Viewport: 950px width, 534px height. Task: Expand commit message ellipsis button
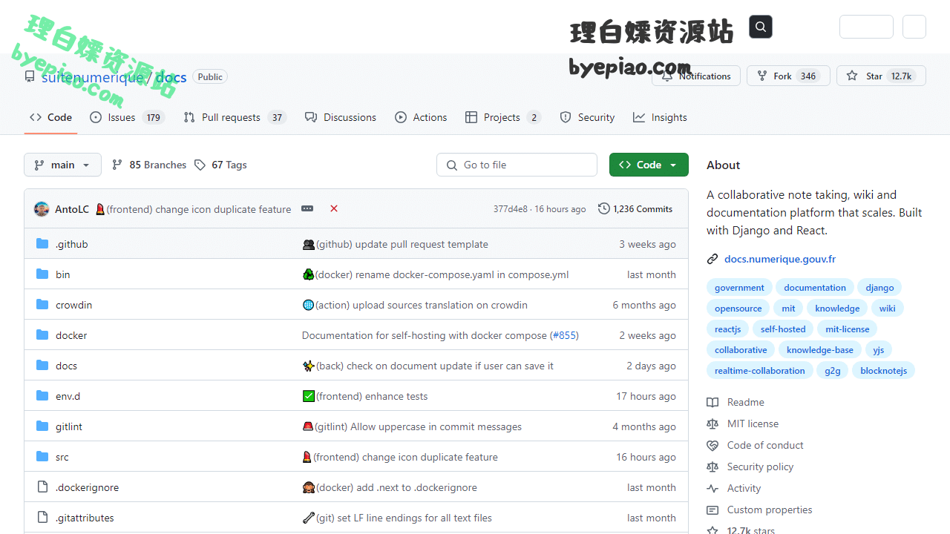point(307,209)
